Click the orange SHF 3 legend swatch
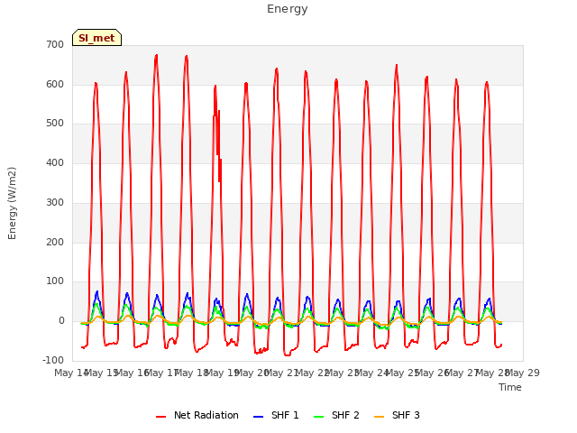 click(379, 417)
